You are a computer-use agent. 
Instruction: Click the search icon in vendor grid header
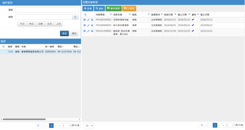pos(4,47)
